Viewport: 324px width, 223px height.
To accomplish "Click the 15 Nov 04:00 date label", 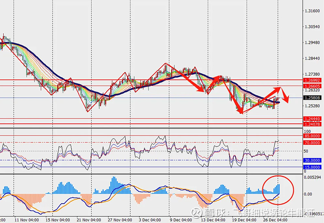I will (58, 220).
